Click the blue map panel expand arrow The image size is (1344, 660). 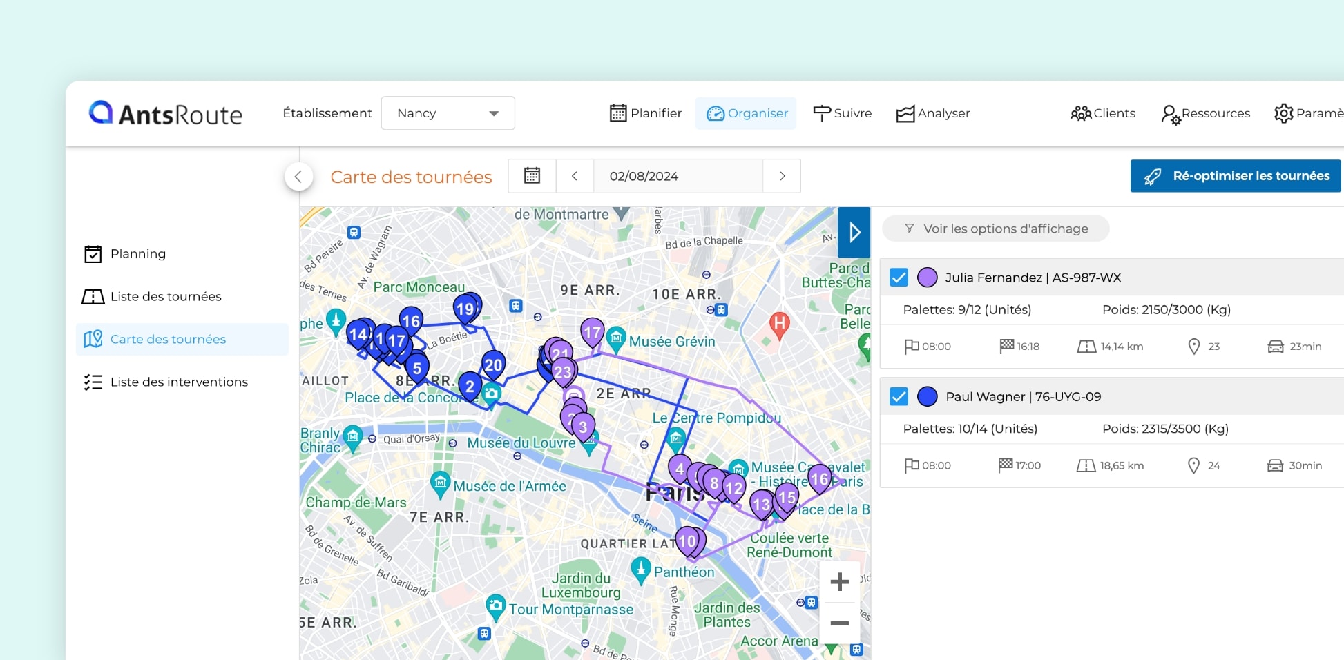854,232
